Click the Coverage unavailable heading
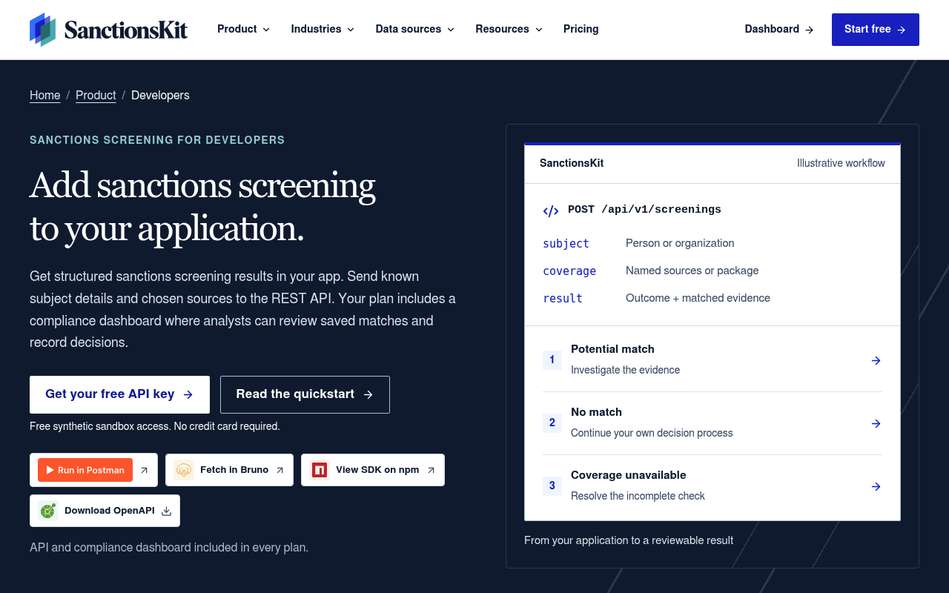Image resolution: width=949 pixels, height=593 pixels. pyautogui.click(x=629, y=475)
